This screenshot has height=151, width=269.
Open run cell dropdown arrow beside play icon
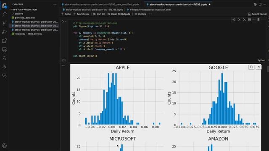[x=66, y=21]
